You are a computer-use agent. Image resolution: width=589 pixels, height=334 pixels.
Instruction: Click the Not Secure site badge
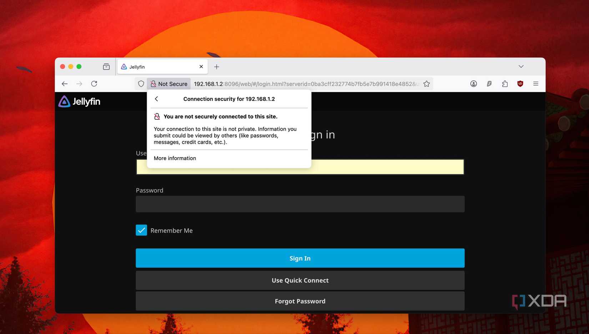tap(168, 84)
